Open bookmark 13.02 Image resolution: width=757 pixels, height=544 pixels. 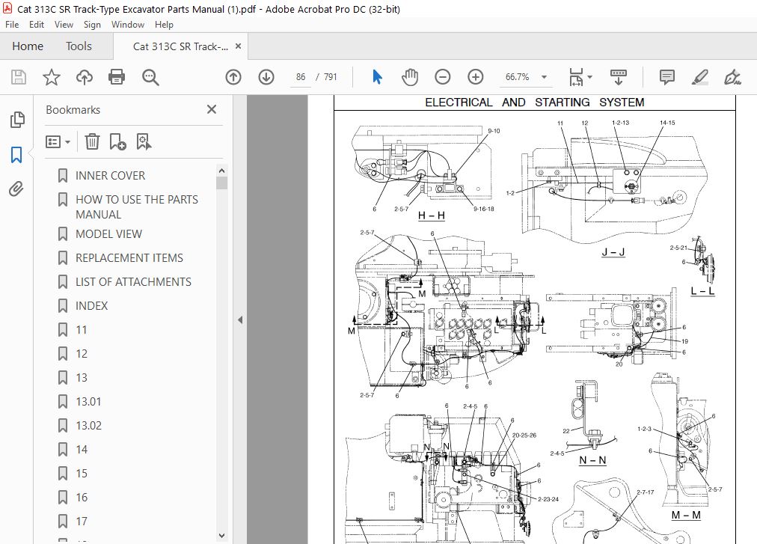pos(89,426)
